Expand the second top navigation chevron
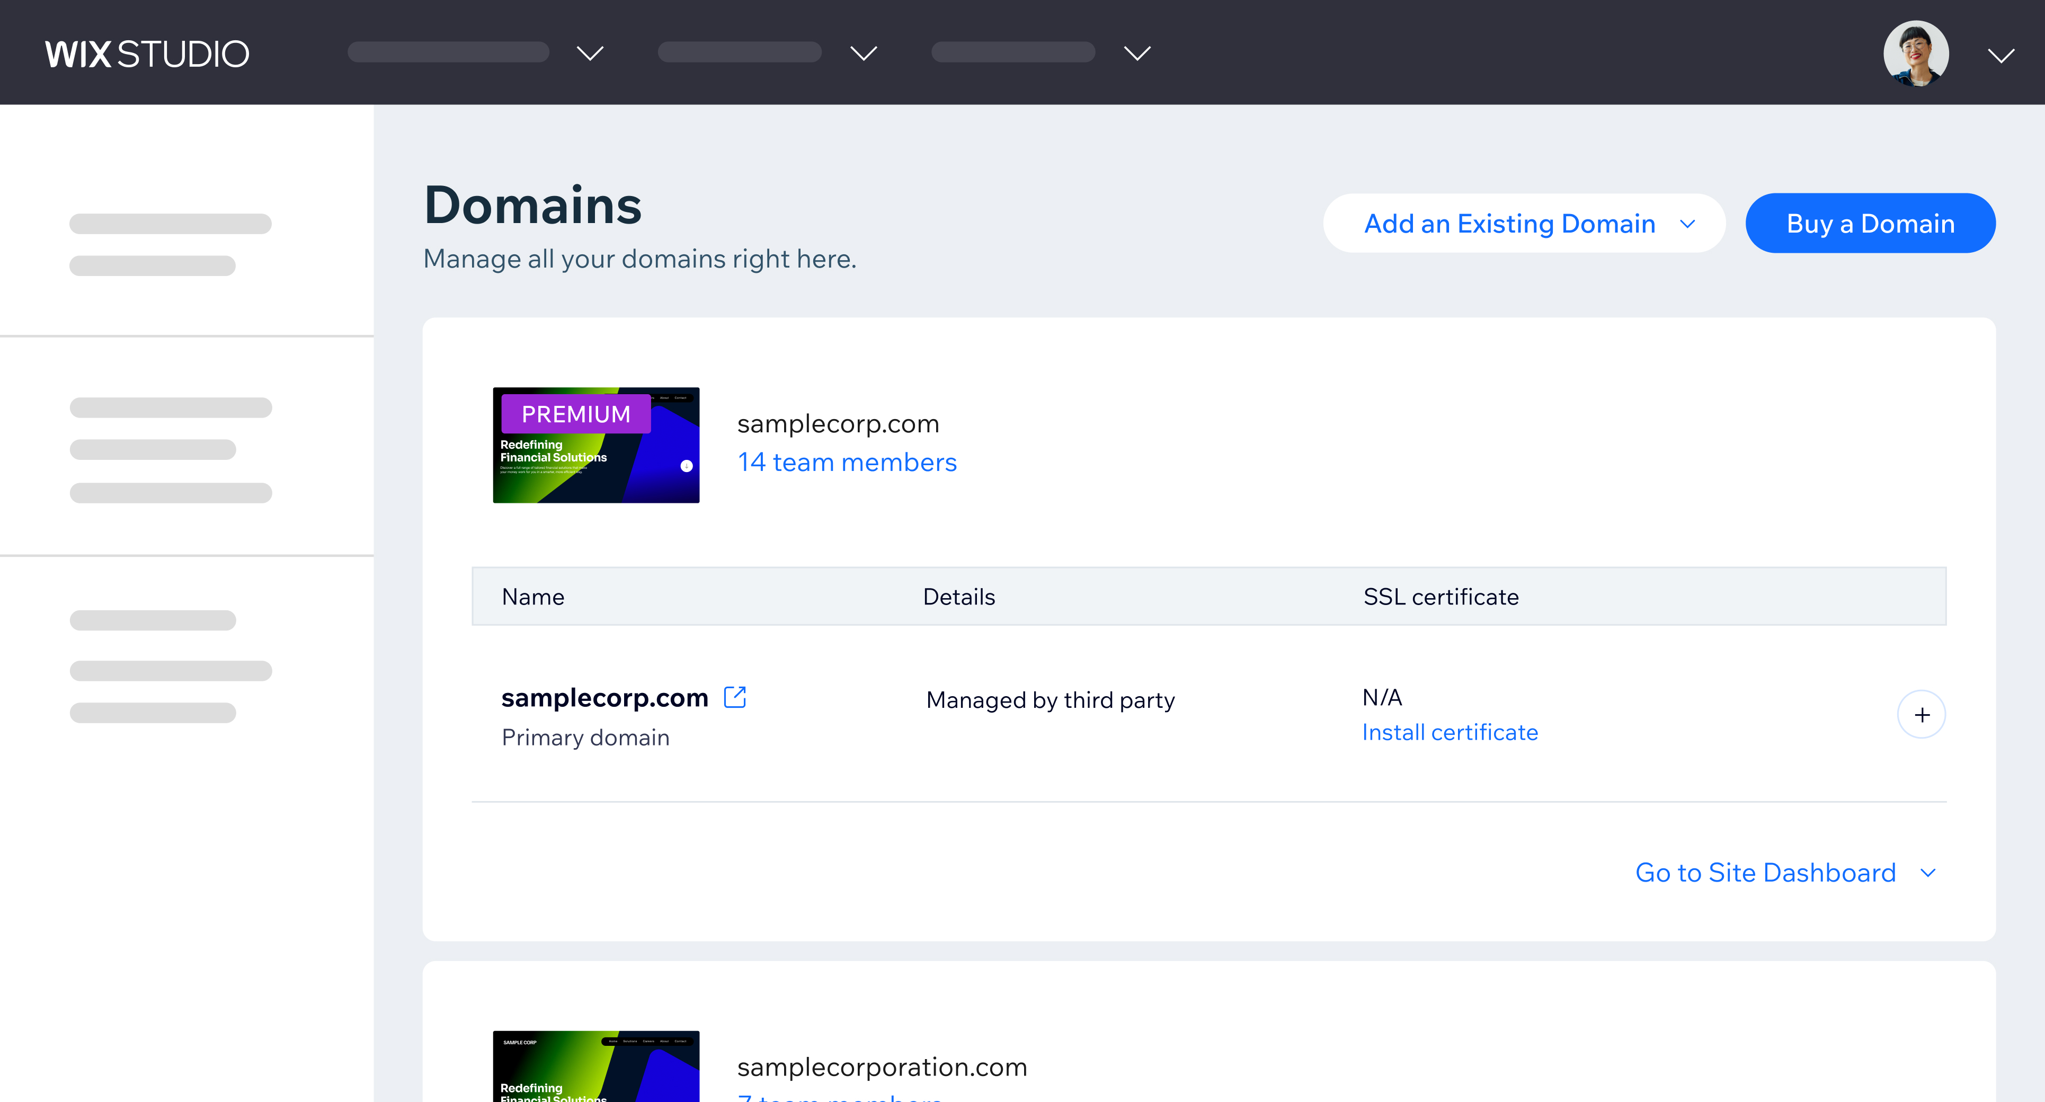This screenshot has width=2045, height=1102. [x=864, y=53]
